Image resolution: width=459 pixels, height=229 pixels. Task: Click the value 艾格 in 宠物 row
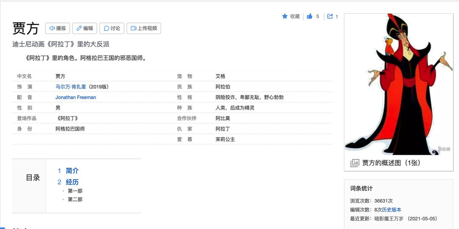(x=221, y=76)
